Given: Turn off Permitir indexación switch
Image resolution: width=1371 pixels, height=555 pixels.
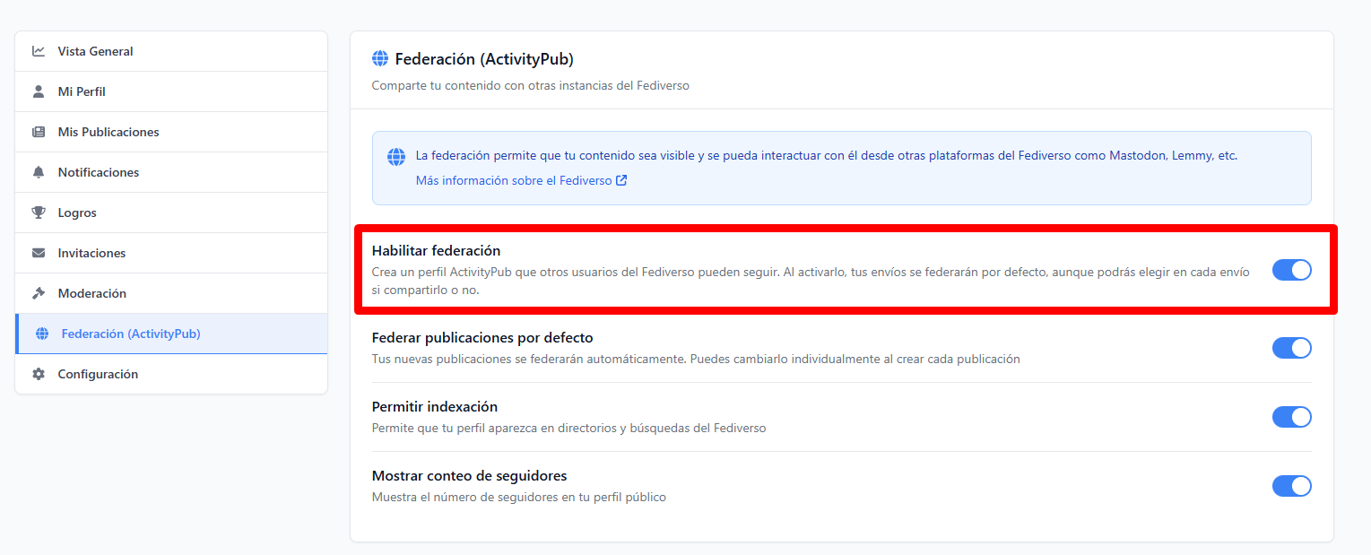Looking at the screenshot, I should (x=1291, y=417).
